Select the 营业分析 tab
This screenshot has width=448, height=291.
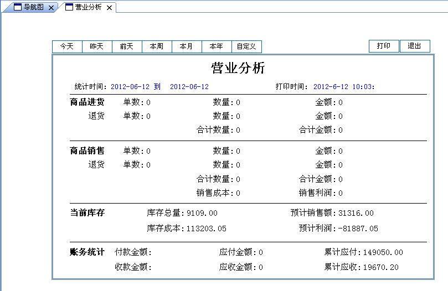(88, 7)
